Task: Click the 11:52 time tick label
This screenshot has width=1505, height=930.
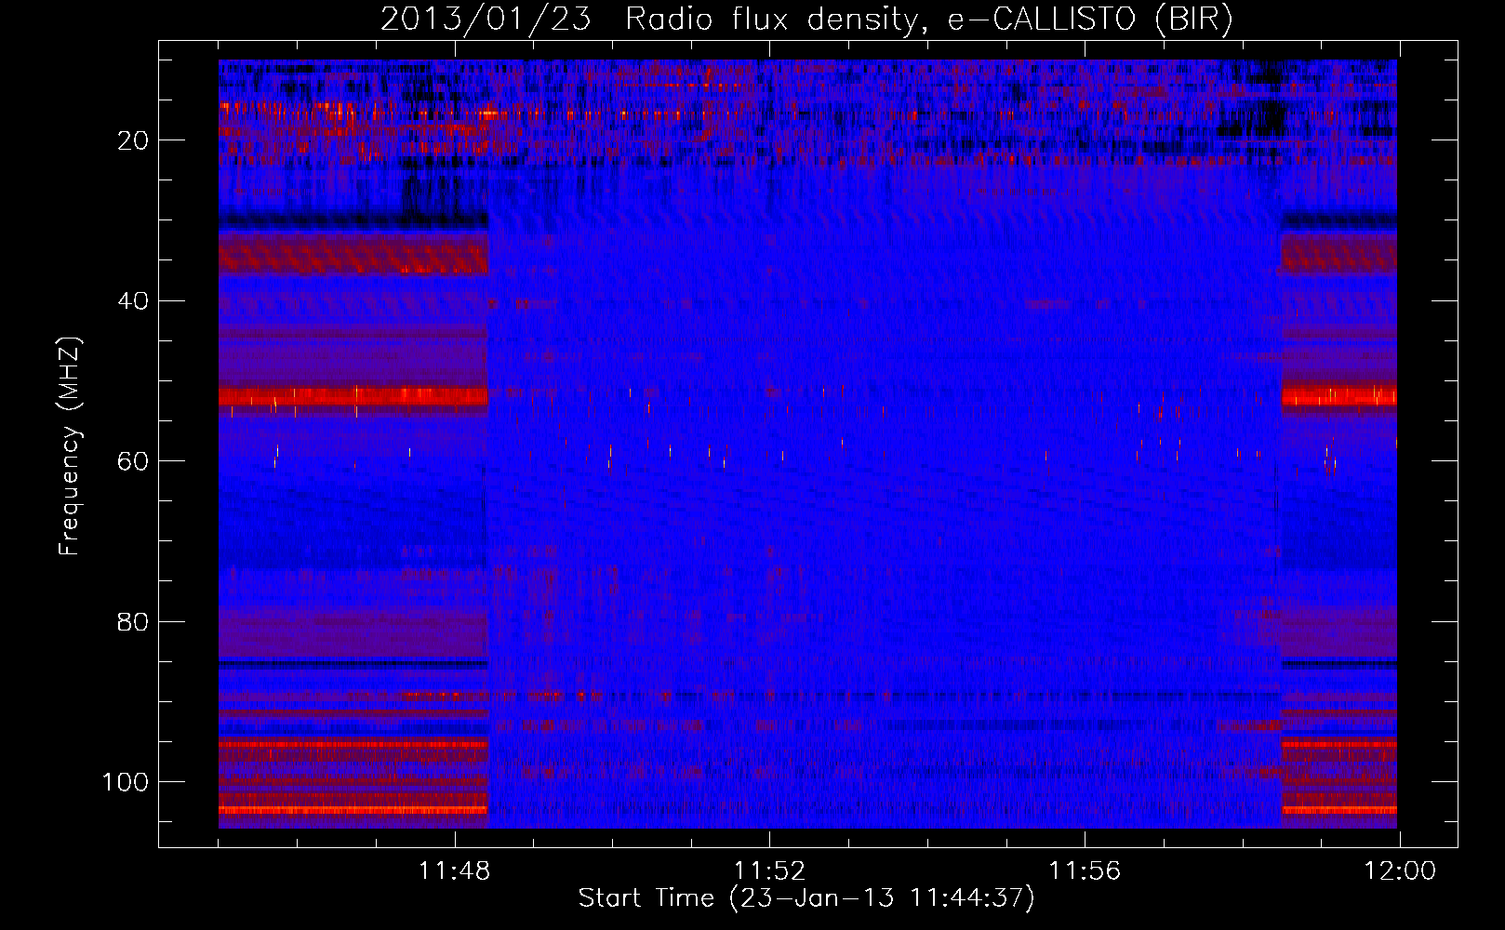Action: tap(769, 871)
